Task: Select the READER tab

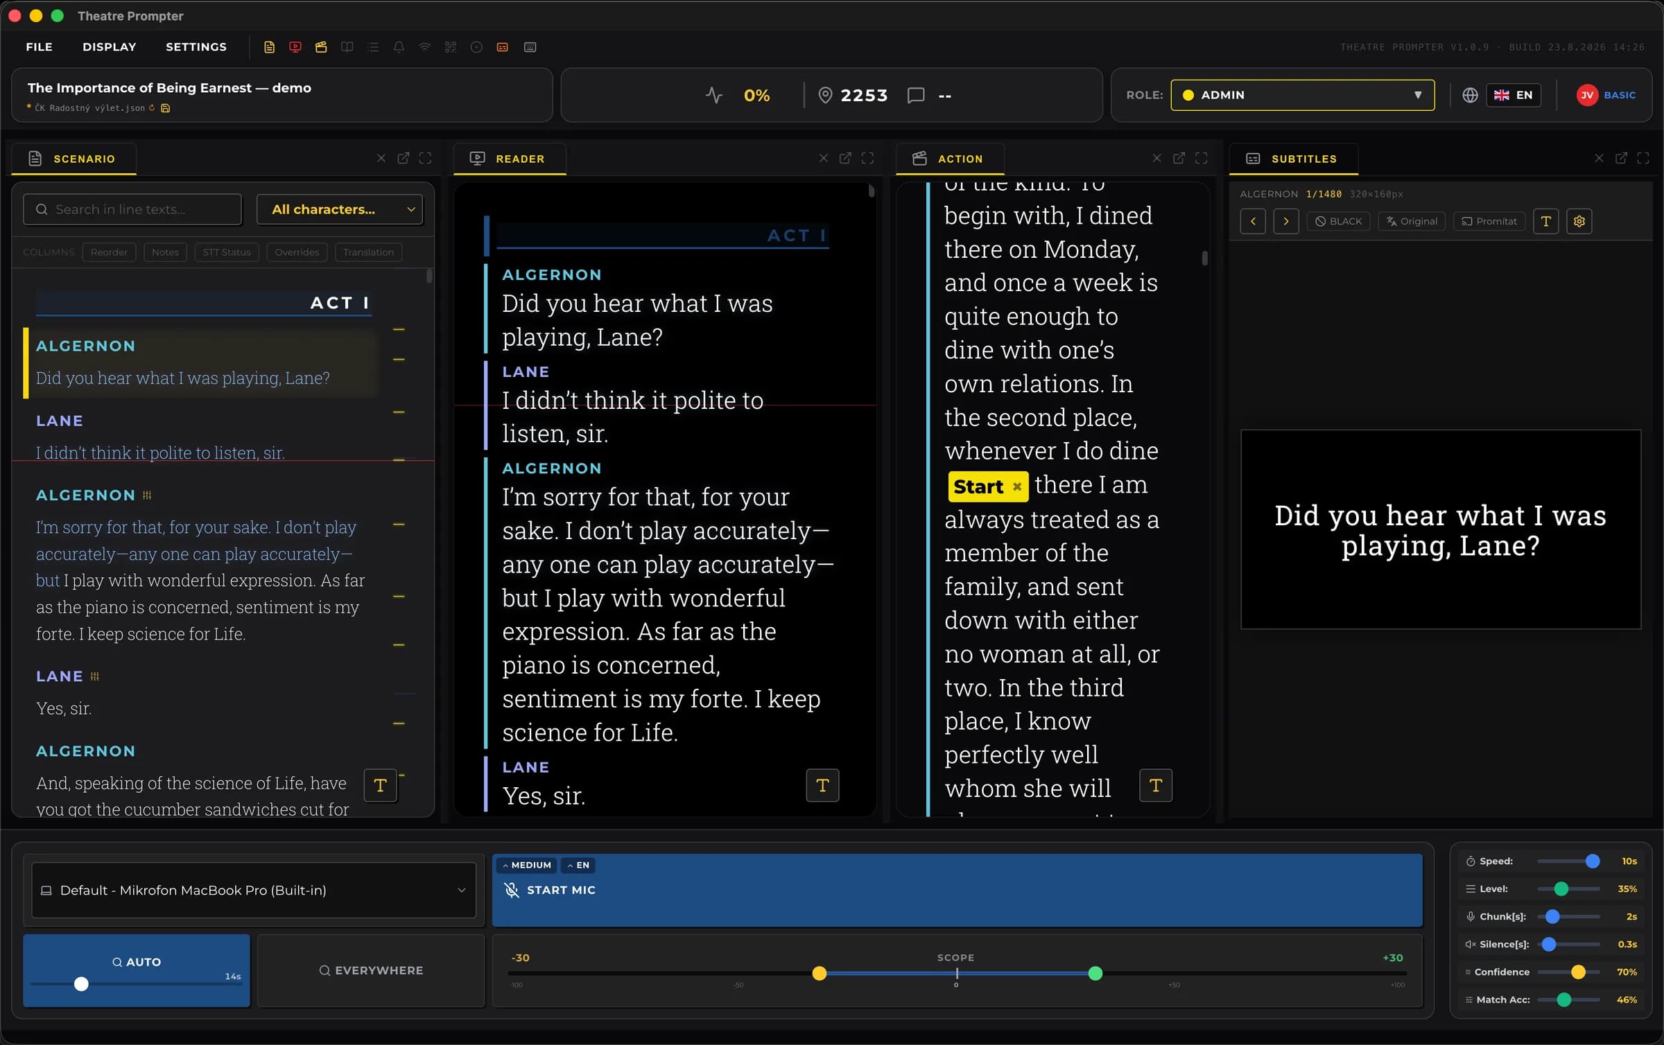Action: point(510,159)
